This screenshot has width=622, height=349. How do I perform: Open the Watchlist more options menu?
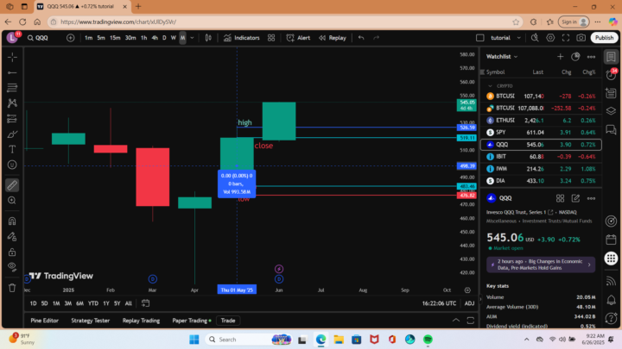click(591, 57)
